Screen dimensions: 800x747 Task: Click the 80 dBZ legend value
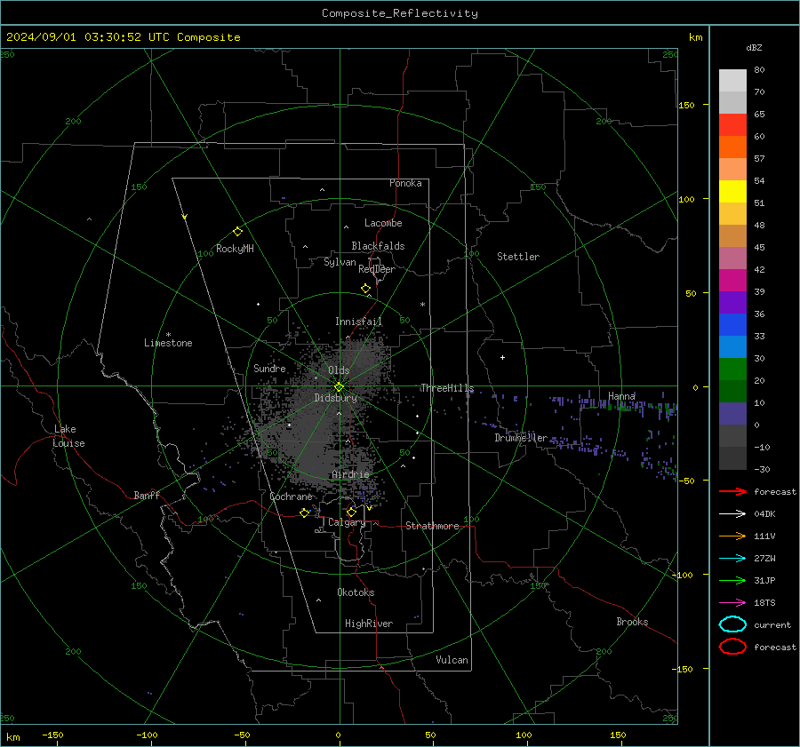[759, 70]
